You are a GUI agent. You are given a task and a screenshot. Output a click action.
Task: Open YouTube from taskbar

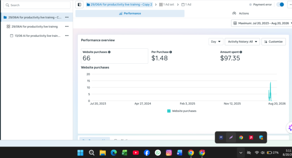coord(136,153)
